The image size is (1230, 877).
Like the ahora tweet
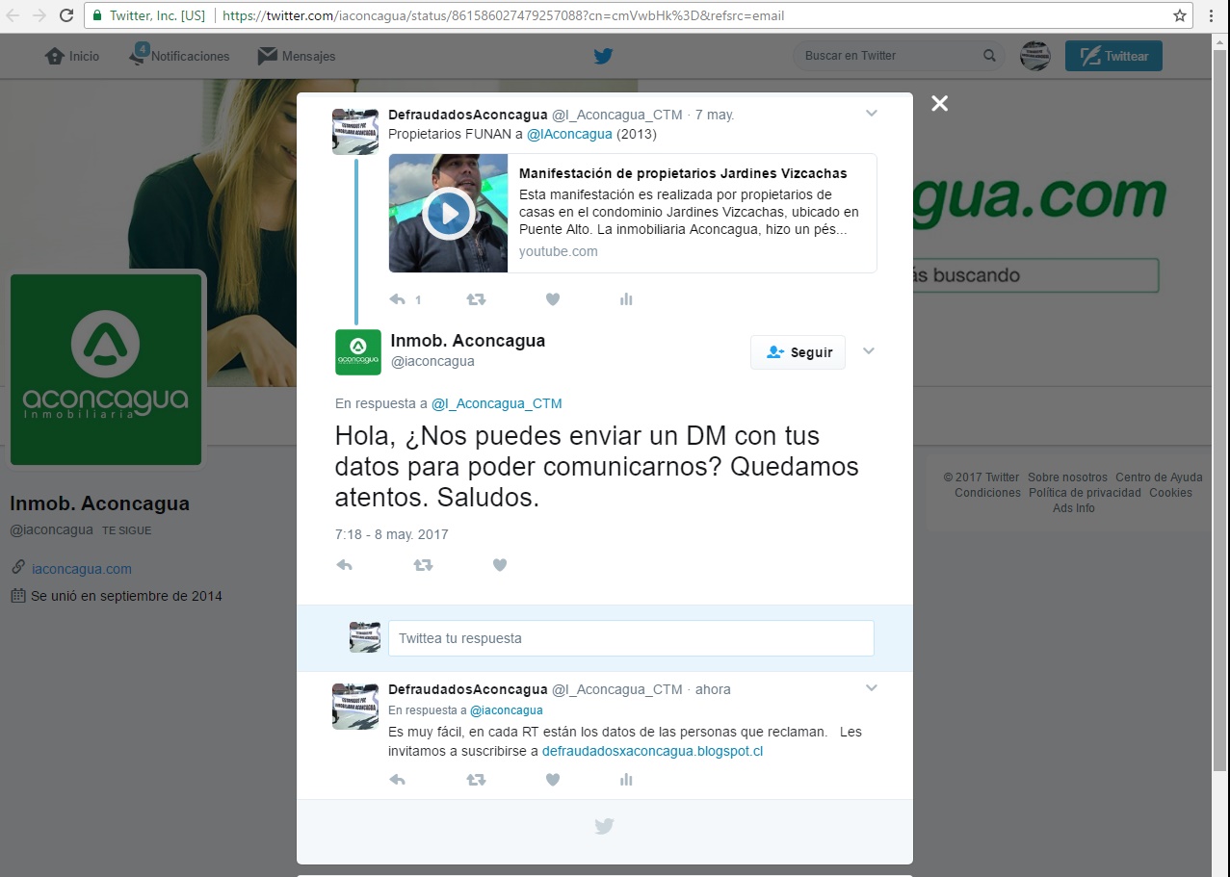(x=553, y=780)
